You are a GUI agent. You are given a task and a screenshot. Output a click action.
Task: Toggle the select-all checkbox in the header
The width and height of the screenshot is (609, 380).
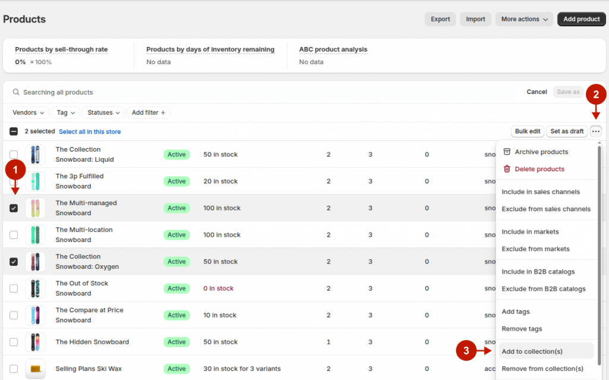pyautogui.click(x=13, y=131)
